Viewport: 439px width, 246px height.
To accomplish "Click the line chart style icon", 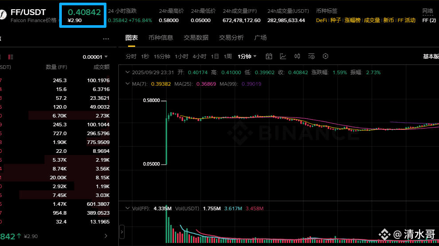I will (283, 57).
